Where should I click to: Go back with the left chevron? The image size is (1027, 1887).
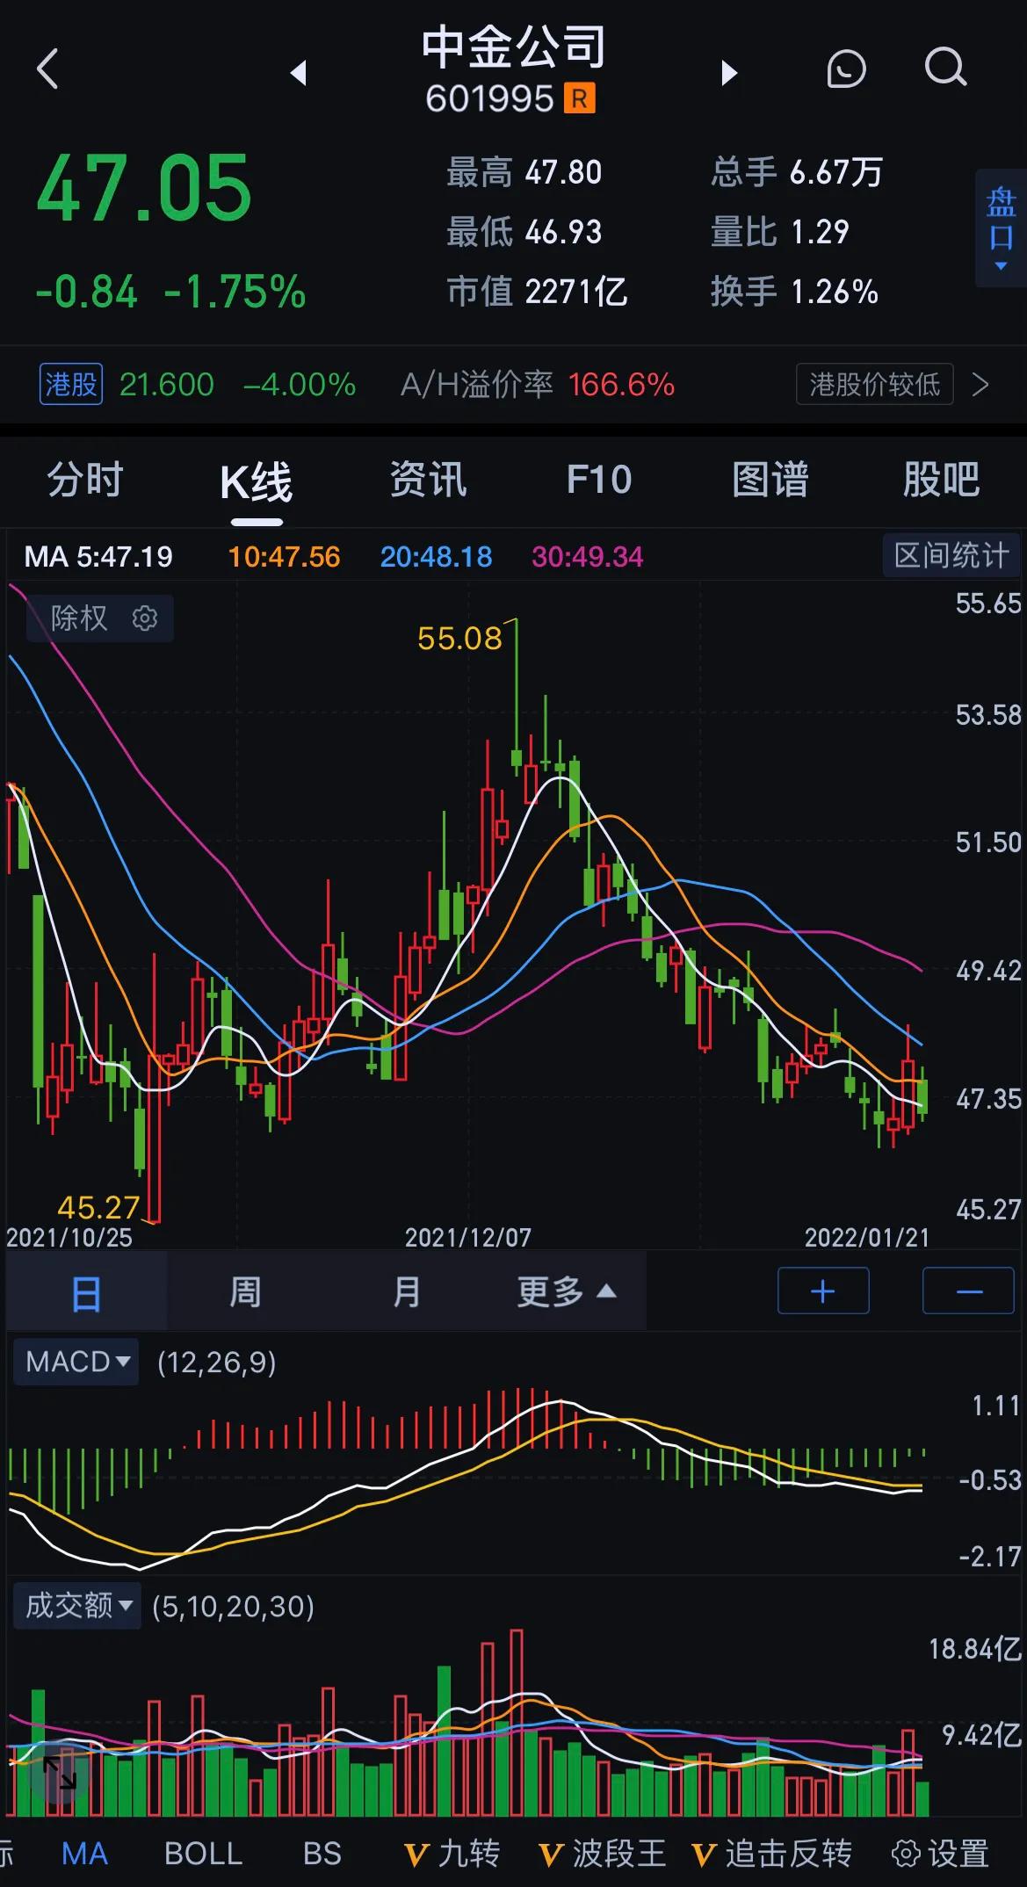pyautogui.click(x=47, y=69)
